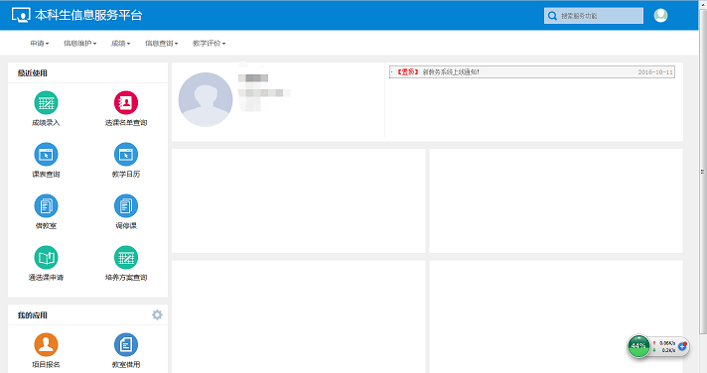Screen dimensions: 707x373
Task: Open the 培养方案查询 icon
Action: pyautogui.click(x=126, y=258)
